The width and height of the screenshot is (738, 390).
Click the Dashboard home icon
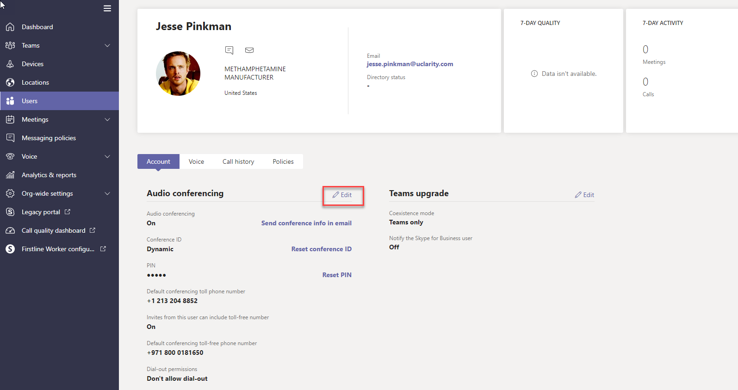pyautogui.click(x=10, y=27)
